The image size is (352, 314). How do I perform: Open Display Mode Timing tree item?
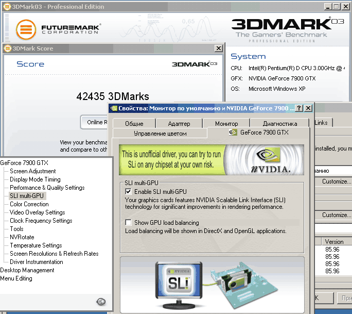pos(35,179)
